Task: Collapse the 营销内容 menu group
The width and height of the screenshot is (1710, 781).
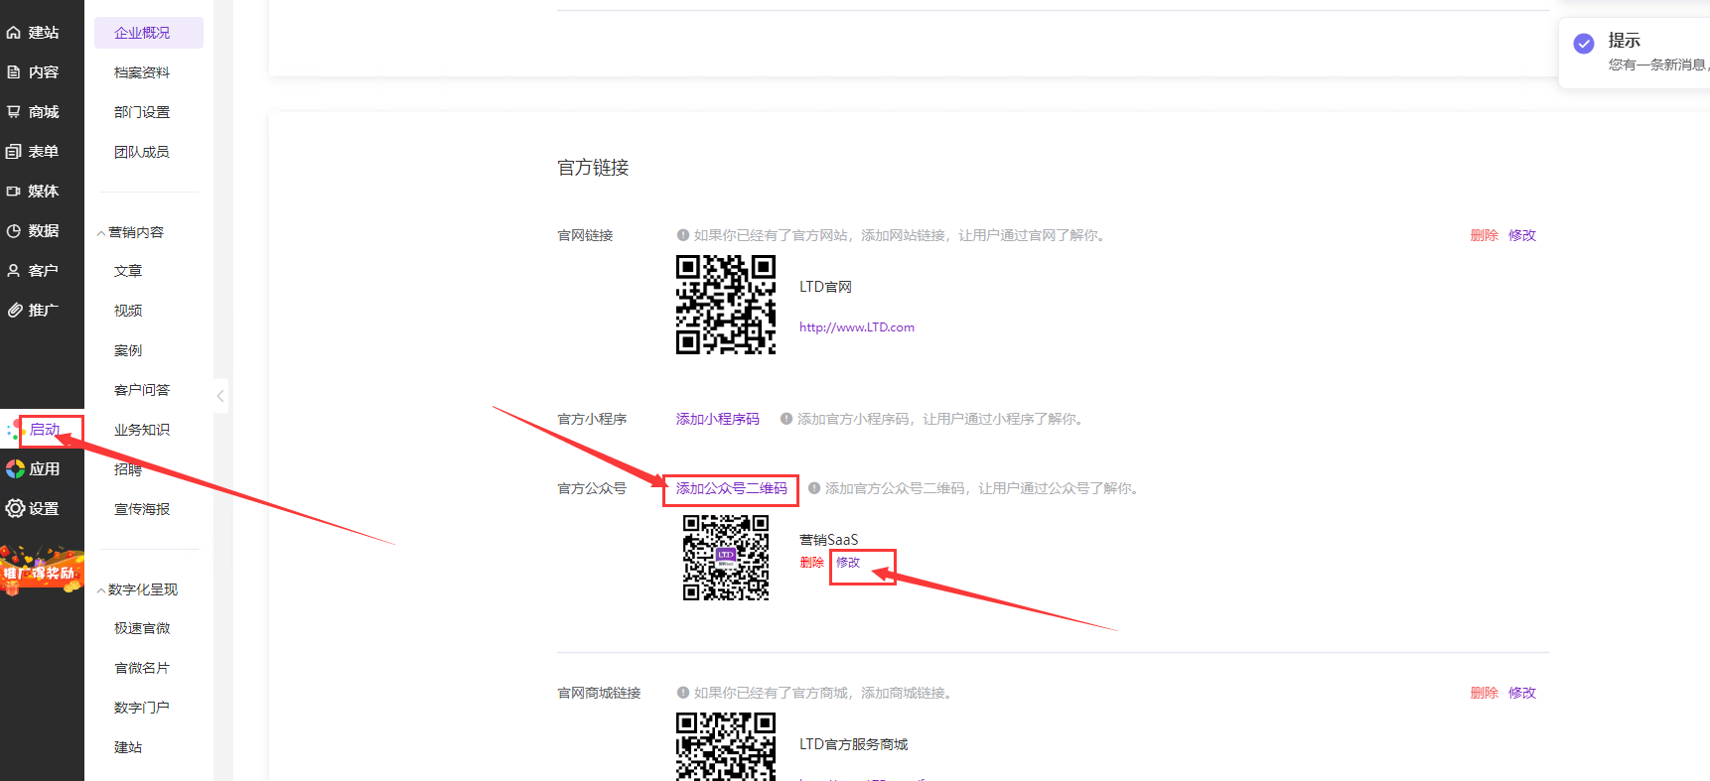Action: 101,233
